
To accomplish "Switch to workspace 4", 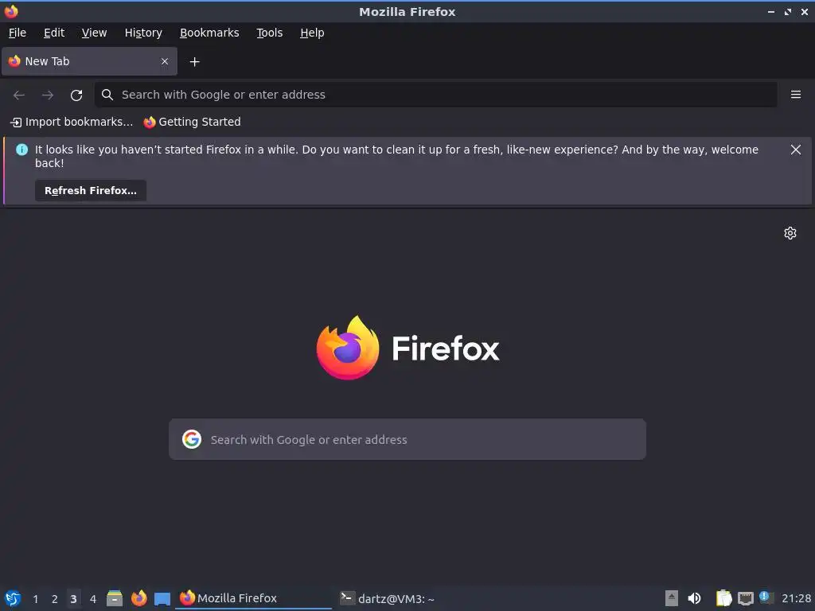I will tap(93, 599).
